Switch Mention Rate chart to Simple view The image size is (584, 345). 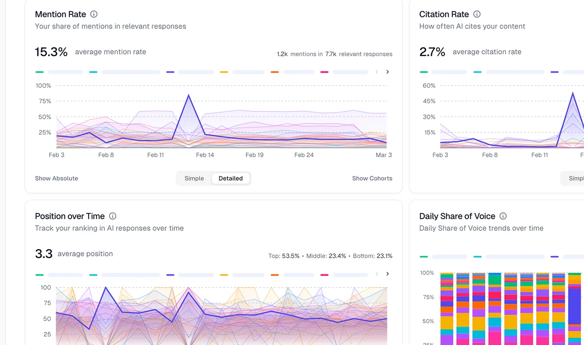(194, 178)
